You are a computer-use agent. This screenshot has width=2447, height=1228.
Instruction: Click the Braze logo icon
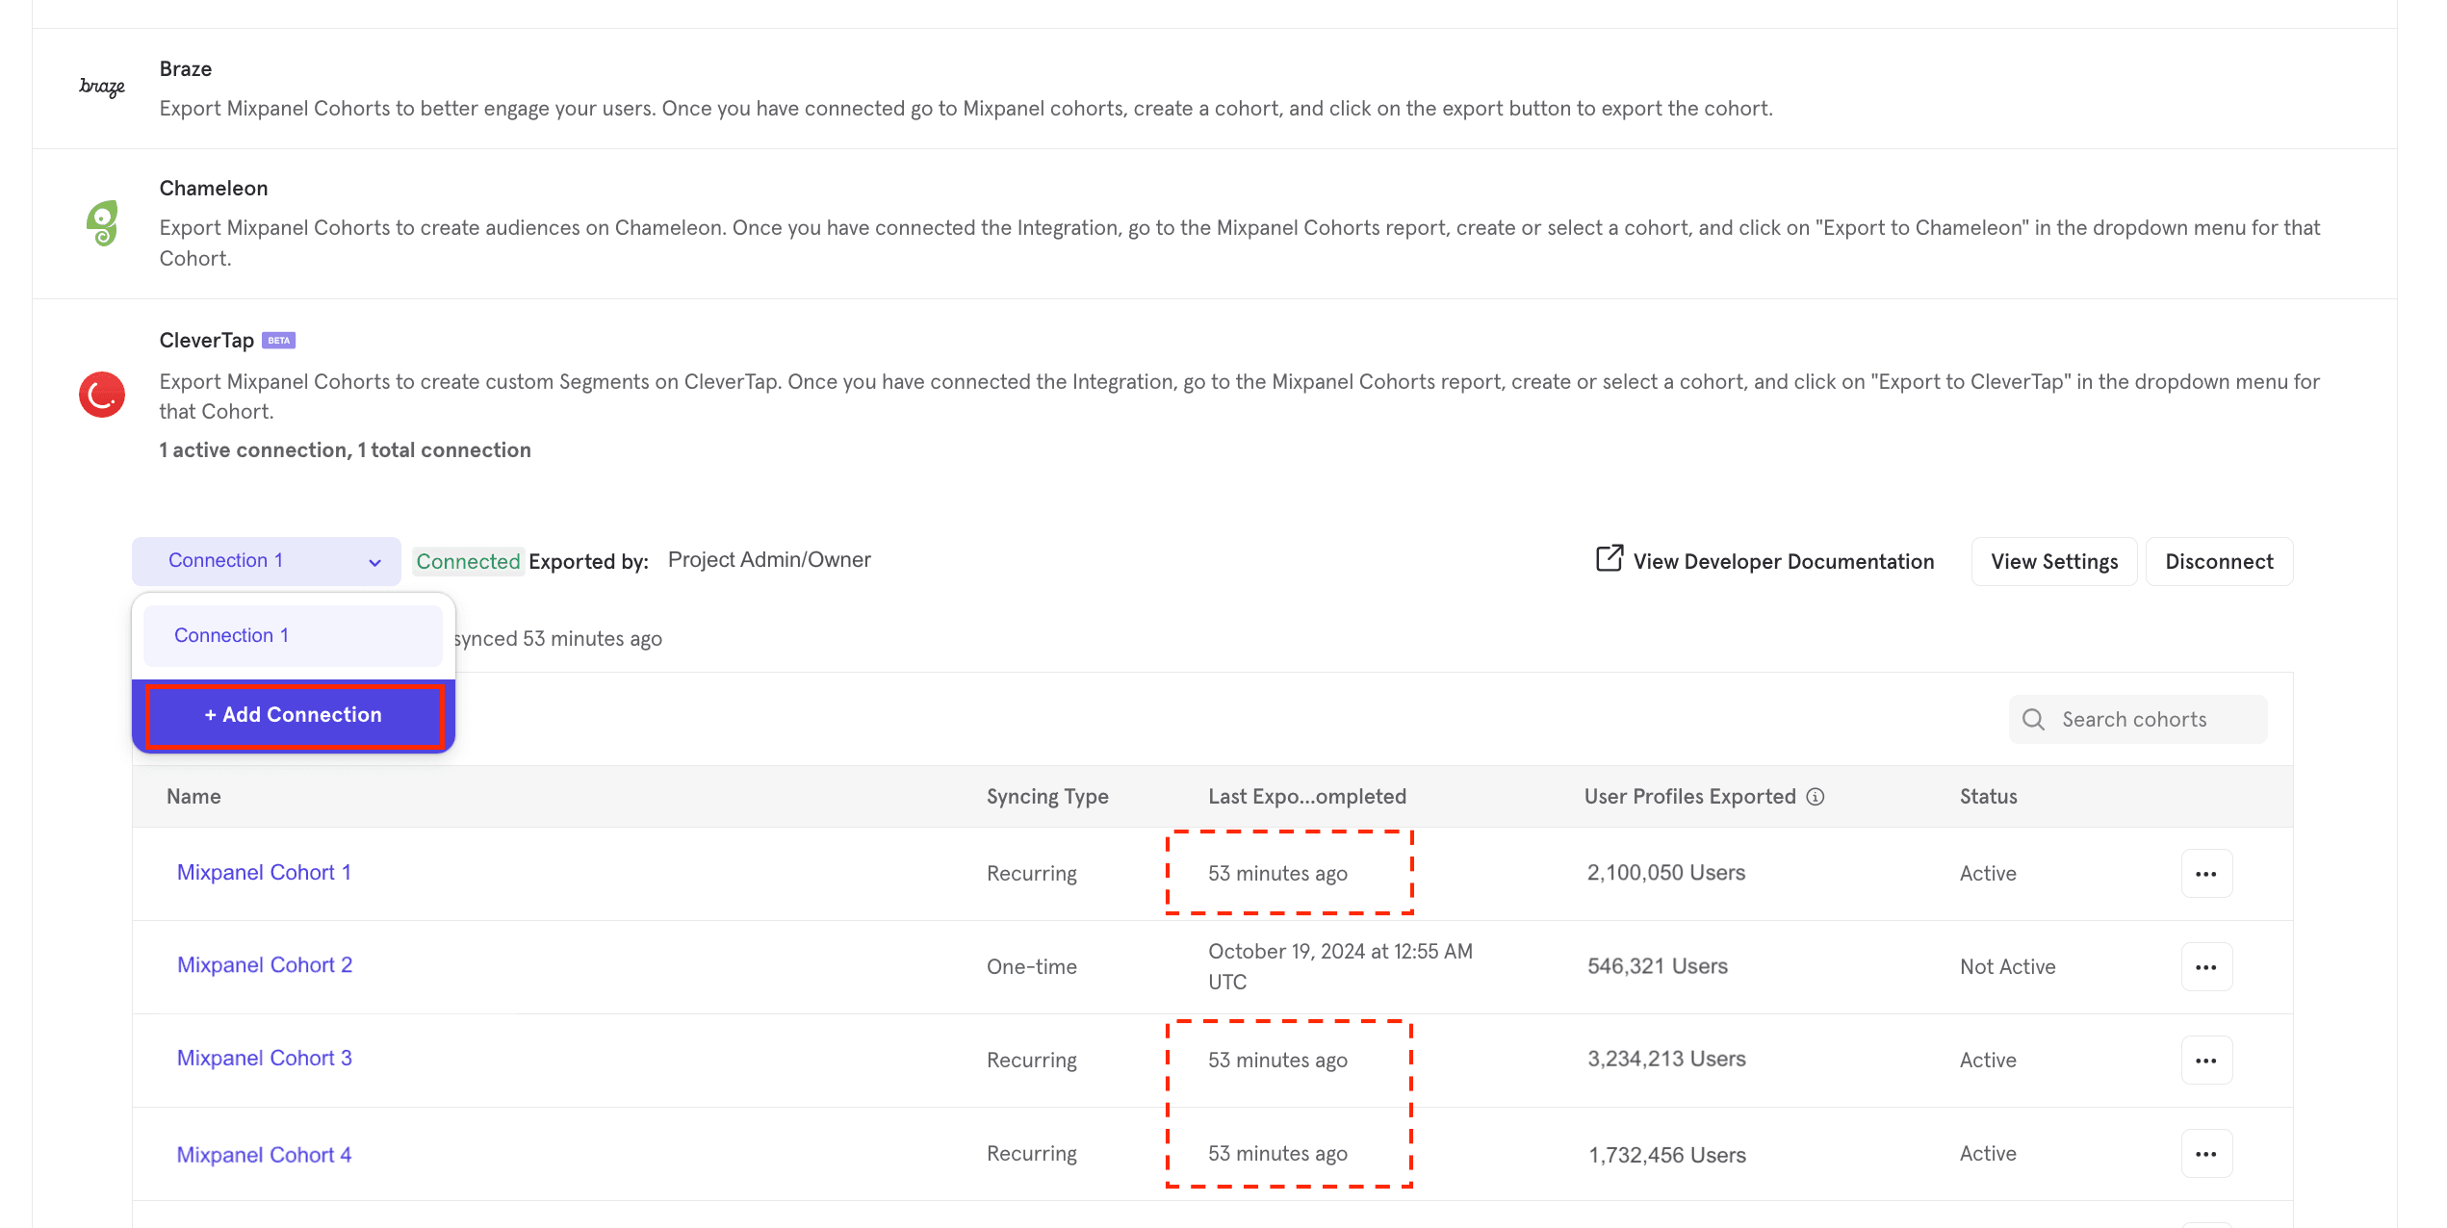click(x=102, y=87)
